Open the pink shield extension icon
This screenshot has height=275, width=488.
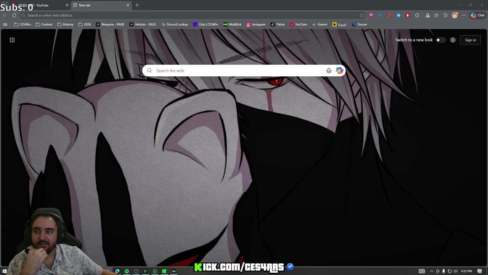coord(371,15)
